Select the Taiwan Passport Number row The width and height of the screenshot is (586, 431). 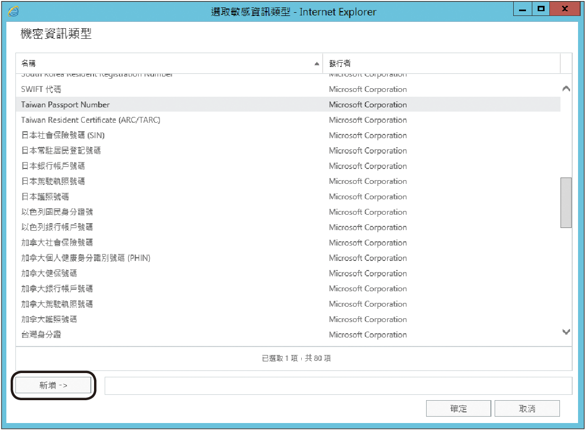(288, 105)
